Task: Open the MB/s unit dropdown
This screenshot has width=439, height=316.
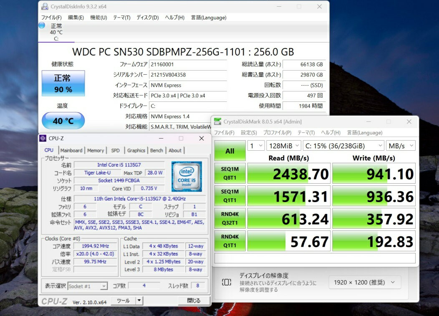Action: 400,146
